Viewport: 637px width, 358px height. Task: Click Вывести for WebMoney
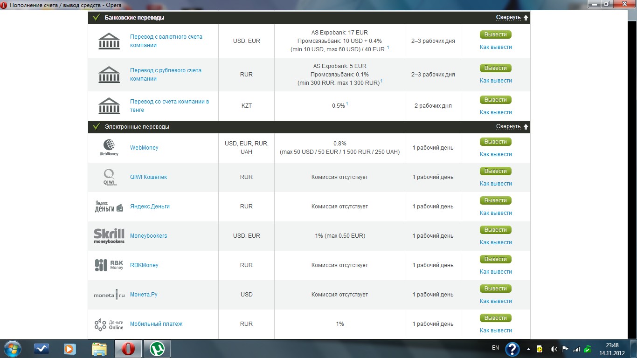tap(496, 142)
